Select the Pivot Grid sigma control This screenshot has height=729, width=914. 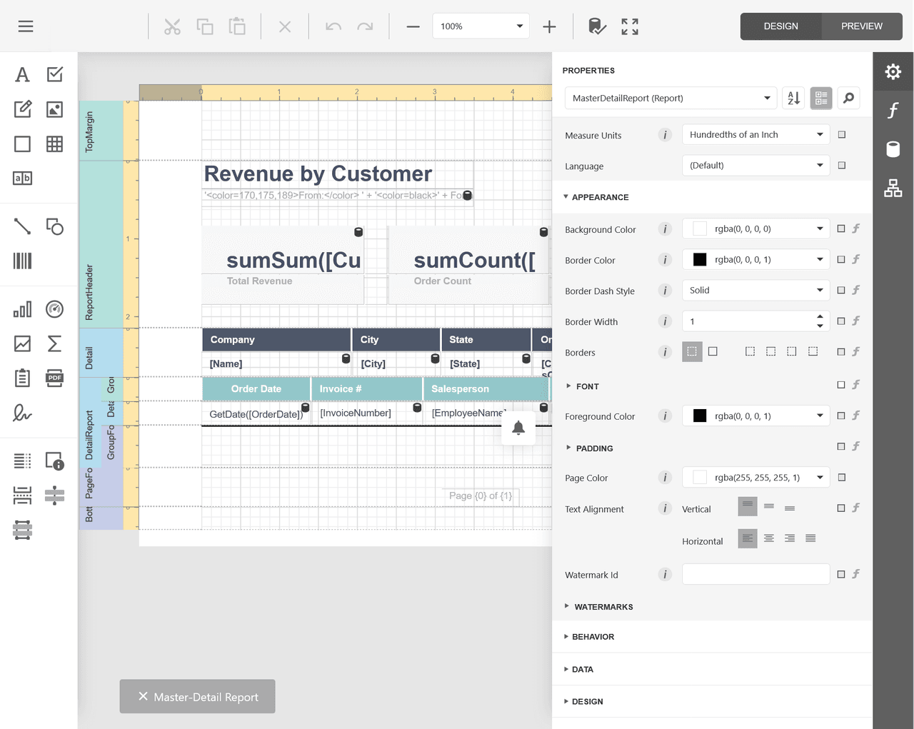tap(55, 343)
